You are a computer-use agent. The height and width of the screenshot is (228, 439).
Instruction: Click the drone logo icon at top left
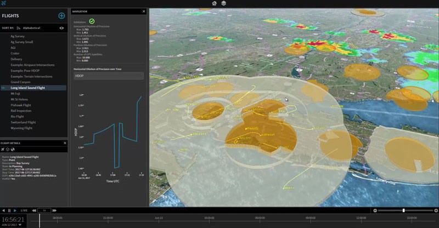point(3,3)
